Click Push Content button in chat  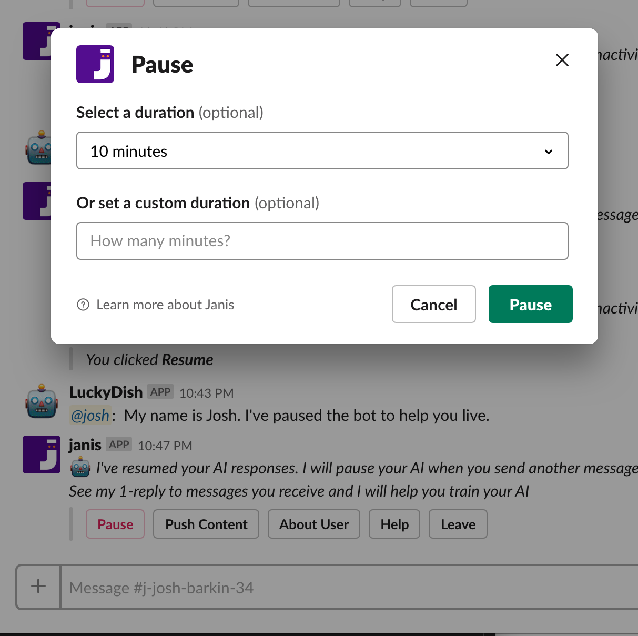click(x=206, y=524)
